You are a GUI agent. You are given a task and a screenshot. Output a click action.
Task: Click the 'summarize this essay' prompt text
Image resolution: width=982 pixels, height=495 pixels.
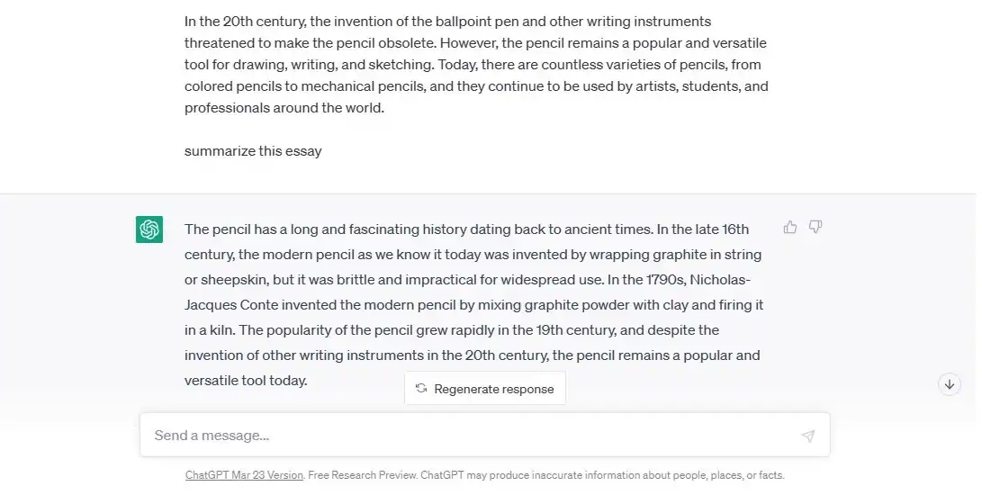click(253, 151)
